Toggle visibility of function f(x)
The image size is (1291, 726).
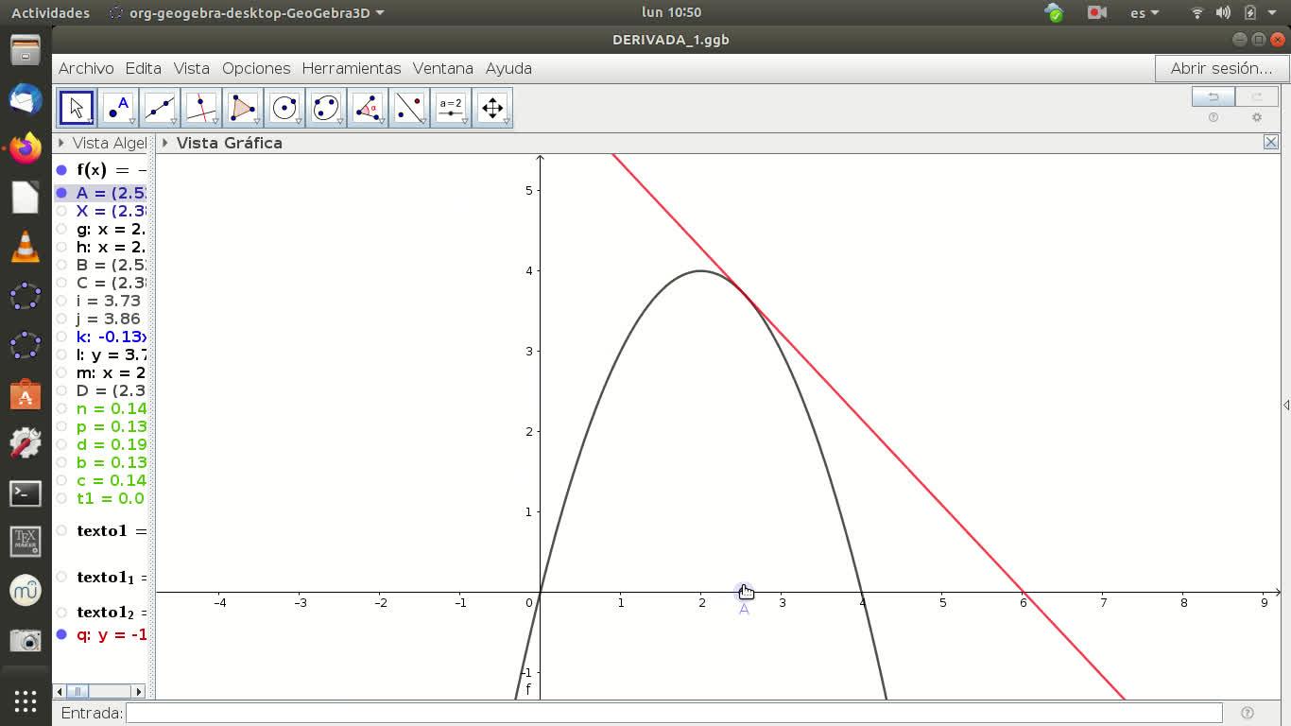(61, 170)
